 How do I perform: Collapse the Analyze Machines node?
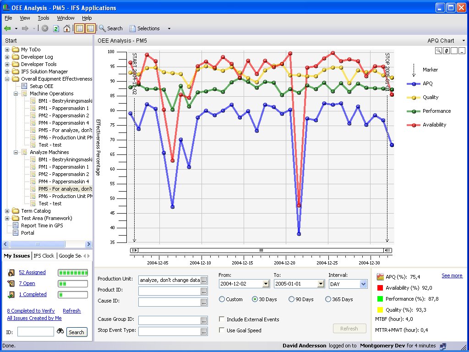tap(16, 152)
